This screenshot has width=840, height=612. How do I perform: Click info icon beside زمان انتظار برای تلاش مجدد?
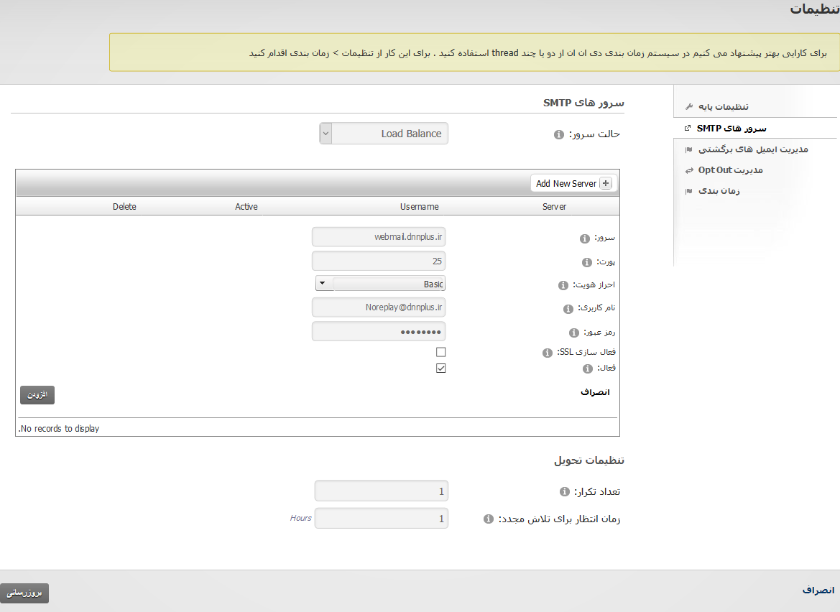[489, 519]
